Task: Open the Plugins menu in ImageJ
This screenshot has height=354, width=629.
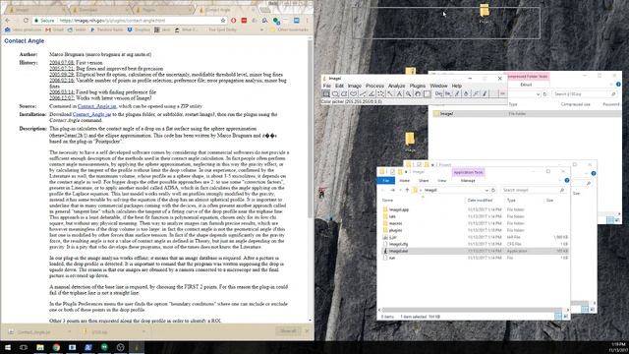Action: pos(417,86)
